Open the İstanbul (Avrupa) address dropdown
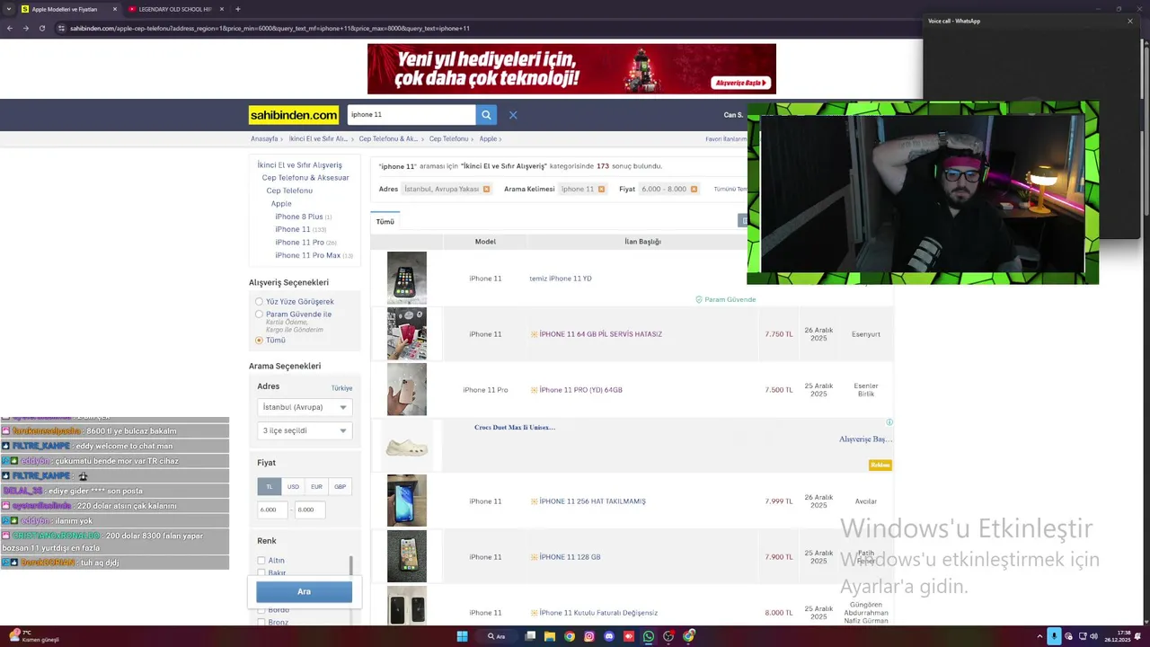This screenshot has height=647, width=1150. [305, 407]
